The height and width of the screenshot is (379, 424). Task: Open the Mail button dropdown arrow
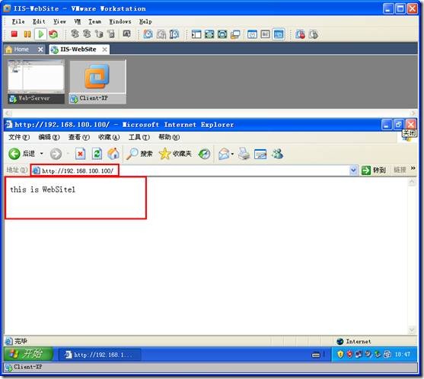[232, 154]
